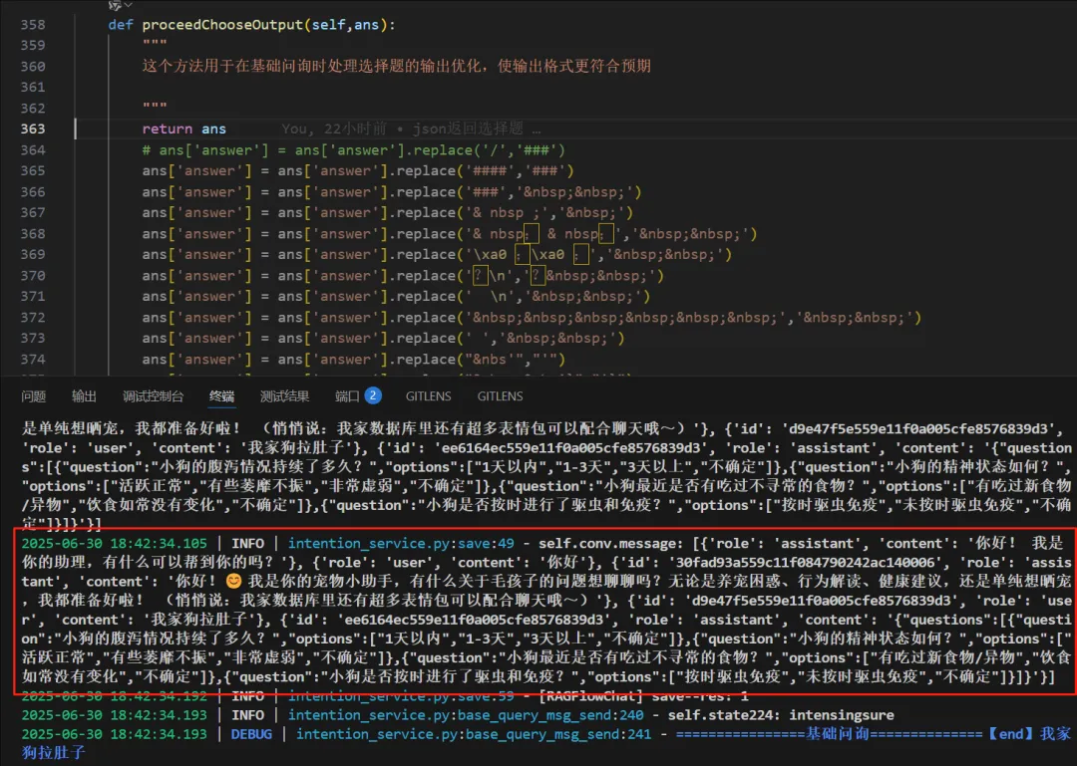
Task: Open the 输出 panel tab
Action: (x=84, y=396)
